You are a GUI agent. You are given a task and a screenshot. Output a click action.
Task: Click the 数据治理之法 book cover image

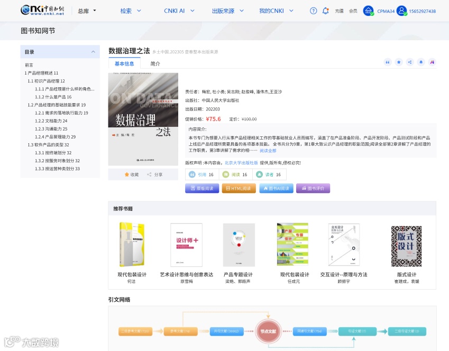tap(143, 119)
